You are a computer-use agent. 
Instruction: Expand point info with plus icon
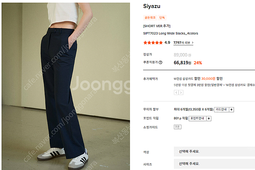coord(209,118)
